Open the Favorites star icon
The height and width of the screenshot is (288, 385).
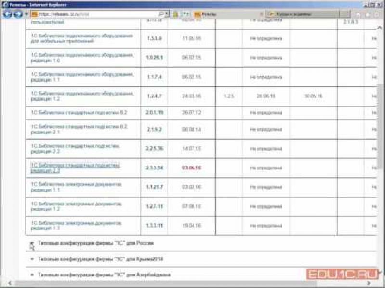368,14
